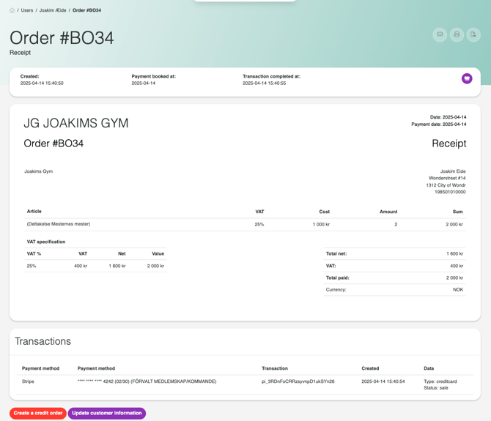491x421 pixels.
Task: Open Joakim Æide breadcrumb link
Action: pos(53,10)
